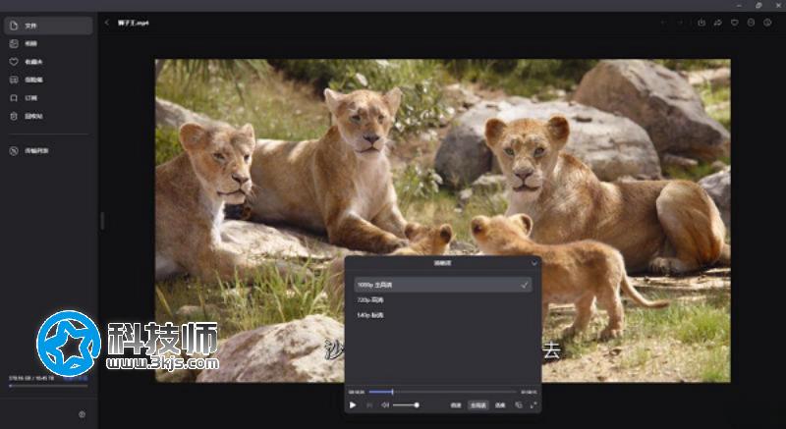Click the second-to-last round icon in top toolbar
Viewport: 786px width, 429px height.
pos(751,23)
